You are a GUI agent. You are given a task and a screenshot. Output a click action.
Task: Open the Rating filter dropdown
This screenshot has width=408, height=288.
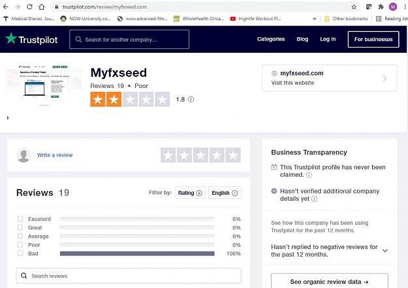click(190, 193)
